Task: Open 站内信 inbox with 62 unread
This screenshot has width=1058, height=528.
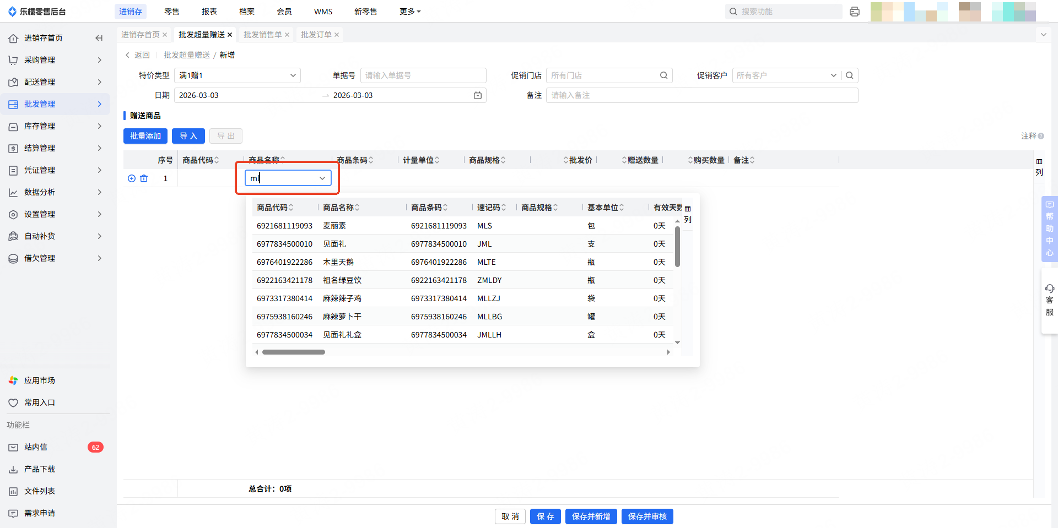Action: [55, 447]
